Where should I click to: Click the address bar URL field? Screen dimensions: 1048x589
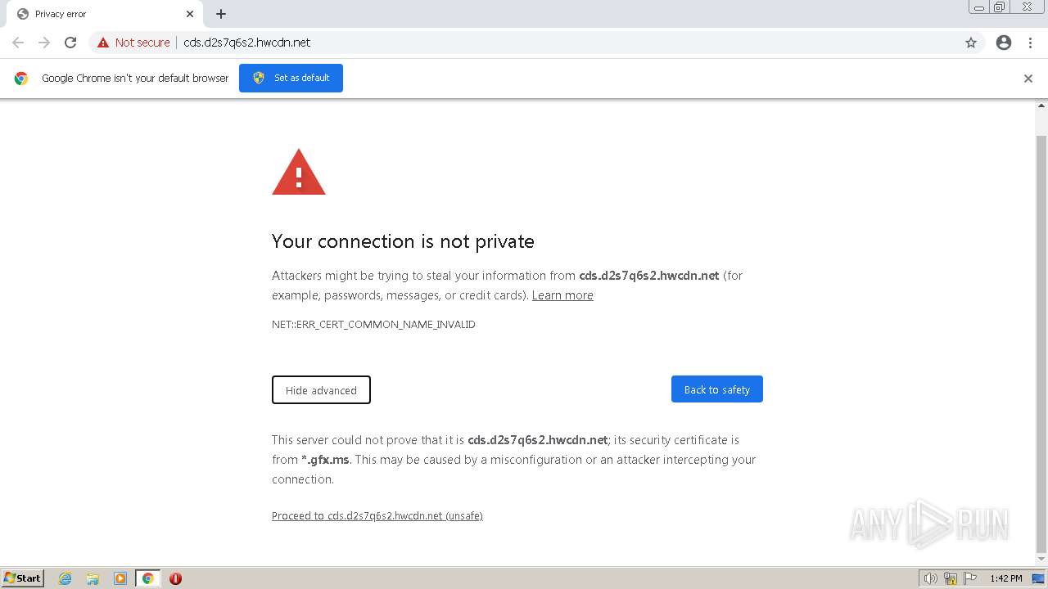[491, 43]
